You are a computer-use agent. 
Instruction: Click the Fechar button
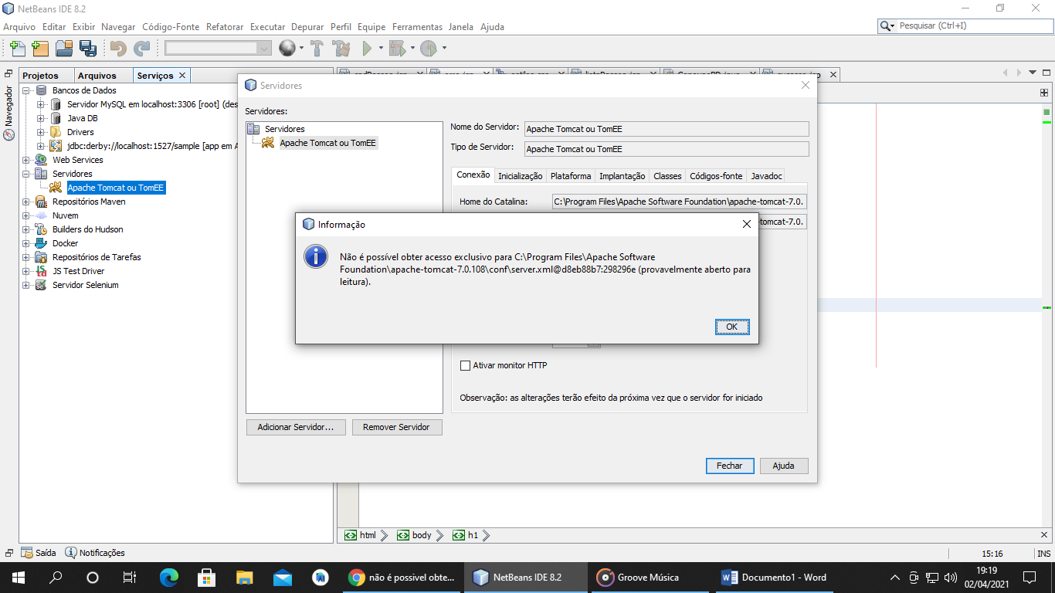click(x=729, y=466)
